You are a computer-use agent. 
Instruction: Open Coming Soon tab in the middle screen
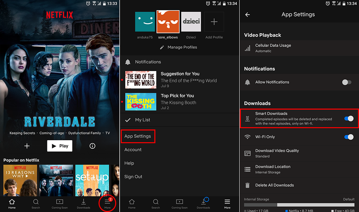point(179,204)
